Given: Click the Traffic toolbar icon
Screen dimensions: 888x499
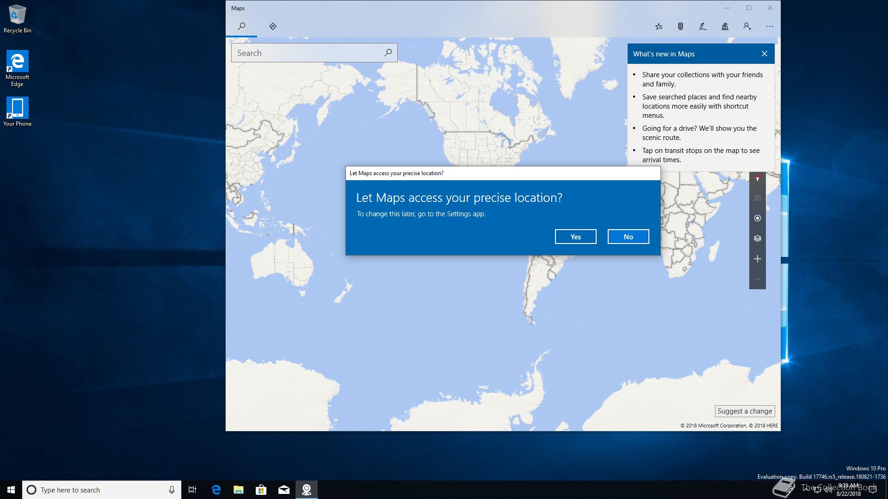Looking at the screenshot, I should (680, 26).
